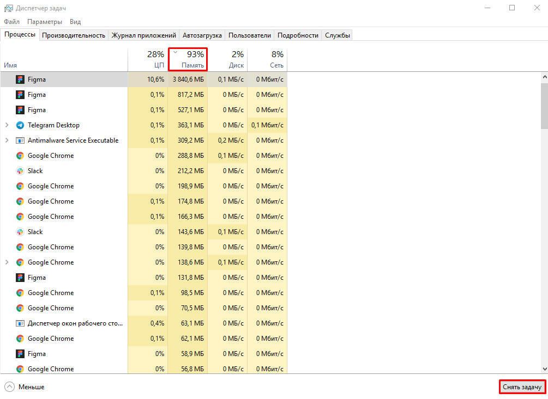Select the 3 840,6 МБ memory cell
Image resolution: width=548 pixels, height=399 pixels.
point(188,79)
